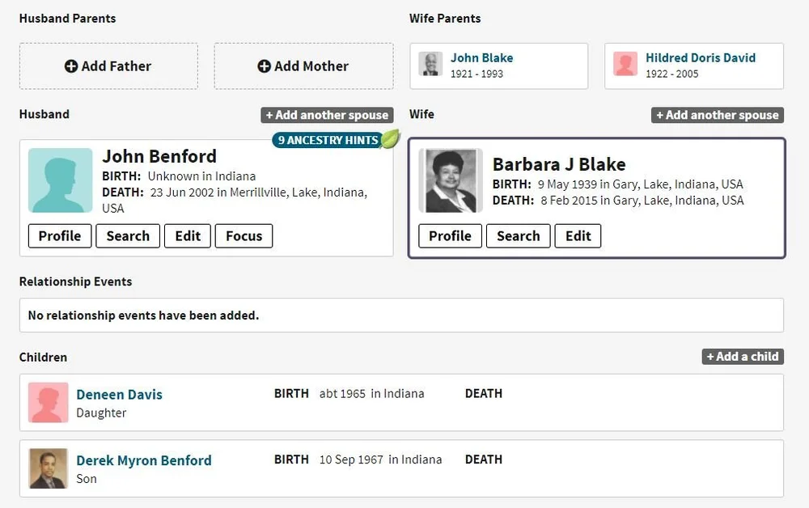The height and width of the screenshot is (508, 809).
Task: Add another spouse for the wife
Action: [717, 115]
